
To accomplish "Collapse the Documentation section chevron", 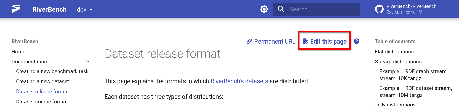I will click(x=88, y=62).
